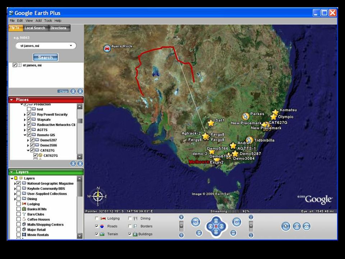Viewport: 345px width, 259px height.
Task: Open the View menu
Action: coord(29,21)
